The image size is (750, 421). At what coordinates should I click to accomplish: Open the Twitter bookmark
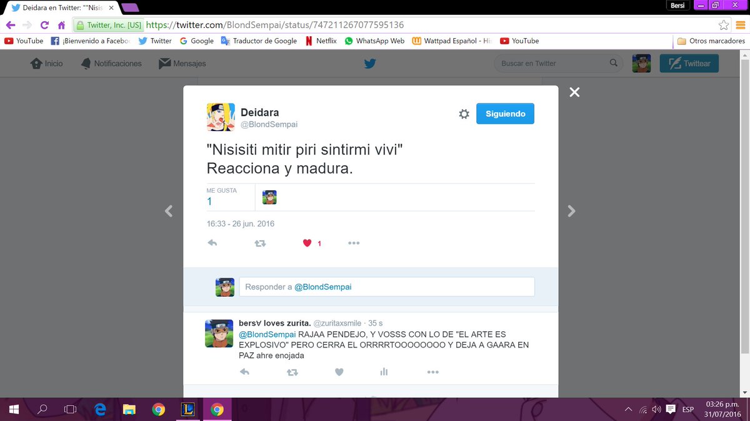(x=155, y=41)
